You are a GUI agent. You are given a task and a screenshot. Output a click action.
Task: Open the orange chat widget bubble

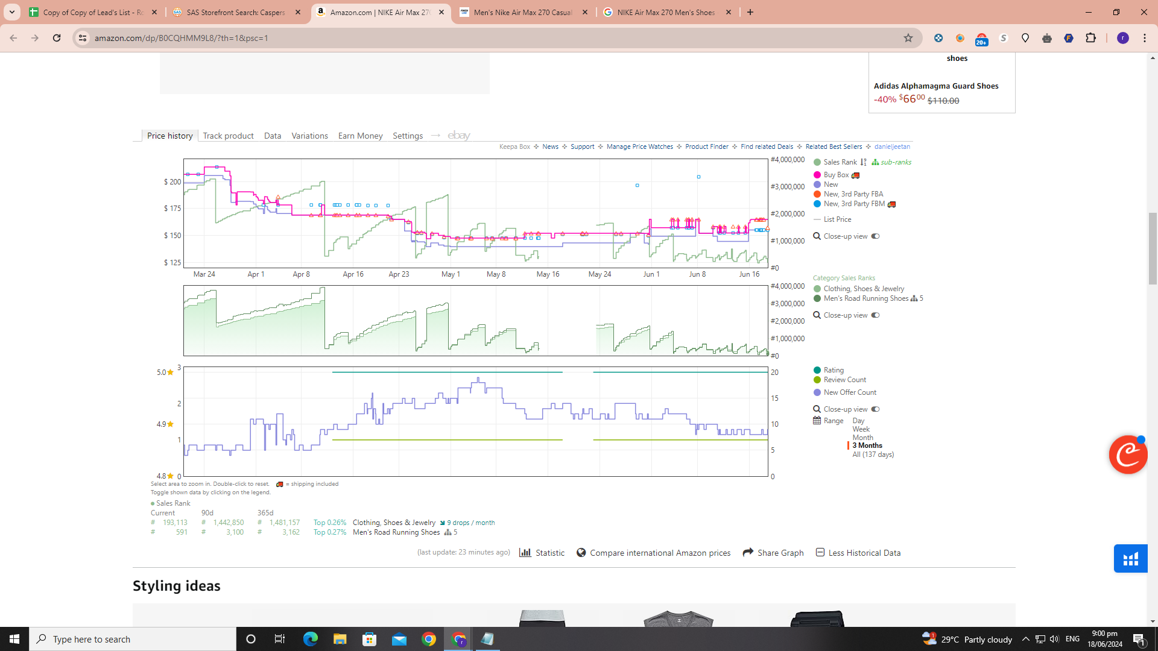click(x=1127, y=454)
